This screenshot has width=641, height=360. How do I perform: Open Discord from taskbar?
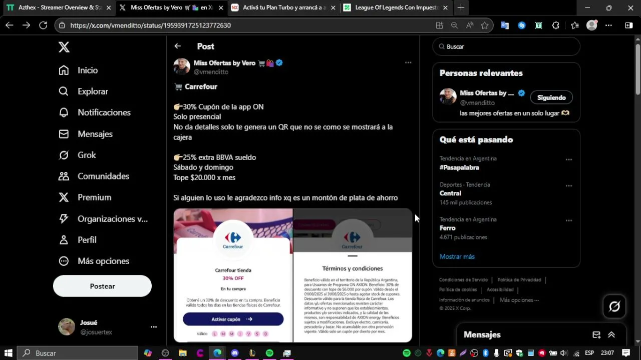pos(235,353)
